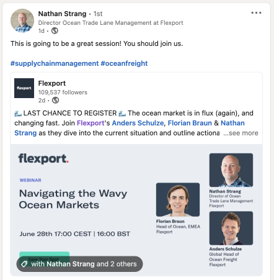The width and height of the screenshot is (274, 280).
Task: Click Florian Braun's speaker photo
Action: [178, 200]
